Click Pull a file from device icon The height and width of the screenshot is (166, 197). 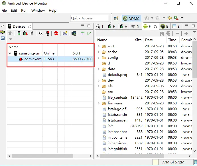tap(162, 33)
